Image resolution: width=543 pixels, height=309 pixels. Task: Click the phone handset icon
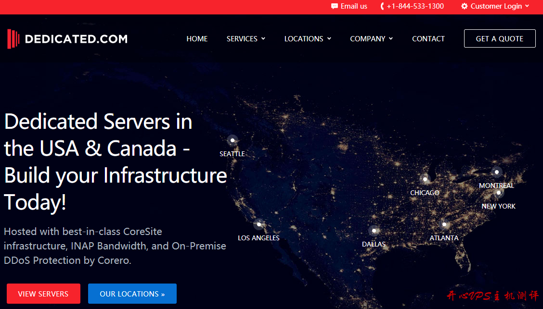point(382,6)
